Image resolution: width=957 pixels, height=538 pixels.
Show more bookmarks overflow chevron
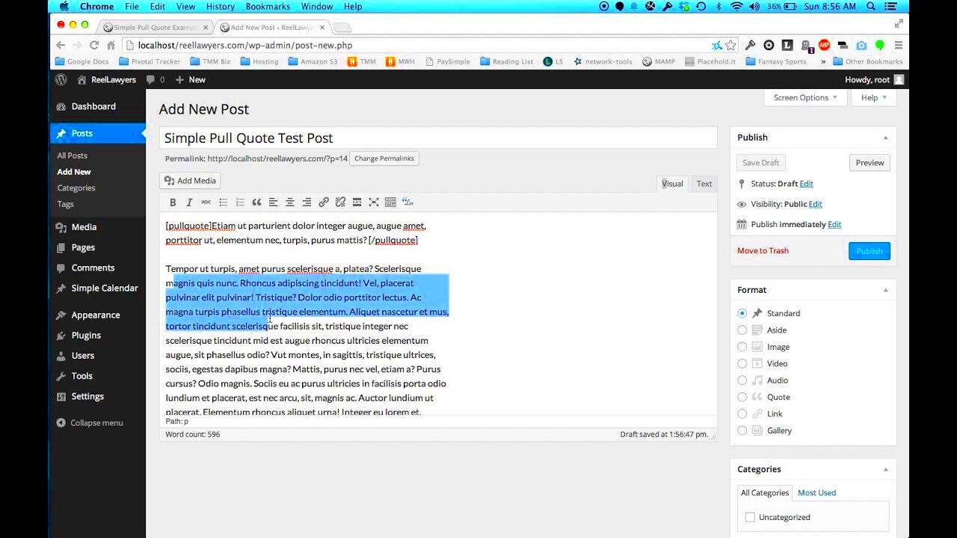(x=823, y=62)
